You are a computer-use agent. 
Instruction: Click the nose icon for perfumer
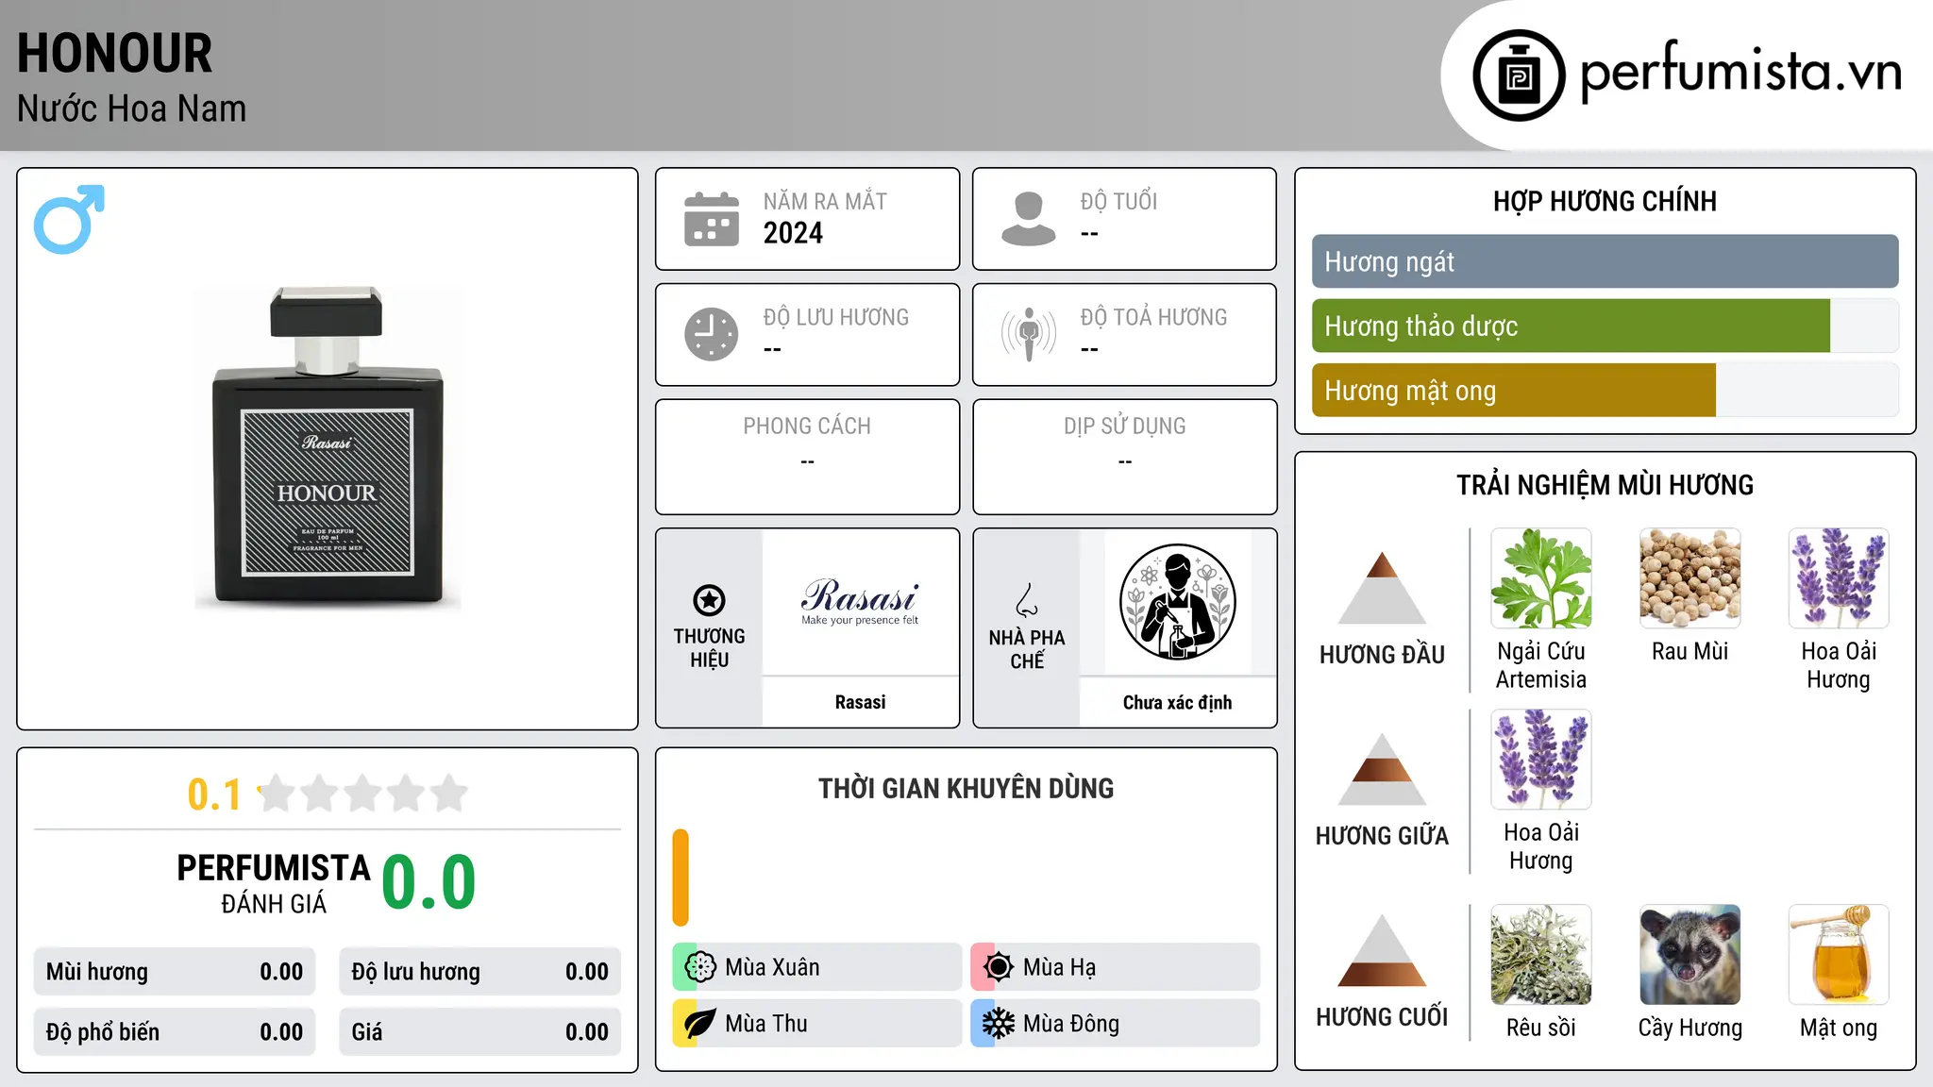pyautogui.click(x=1027, y=600)
